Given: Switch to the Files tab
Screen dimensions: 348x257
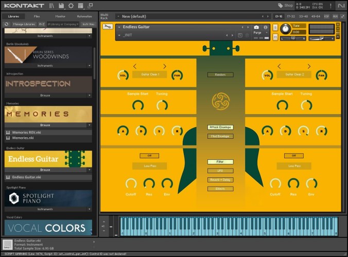Looking at the screenshot, I should point(37,16).
